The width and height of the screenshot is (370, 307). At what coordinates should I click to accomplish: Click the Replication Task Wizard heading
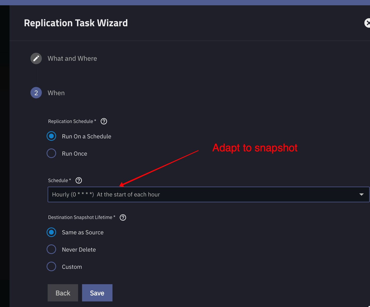(x=76, y=23)
